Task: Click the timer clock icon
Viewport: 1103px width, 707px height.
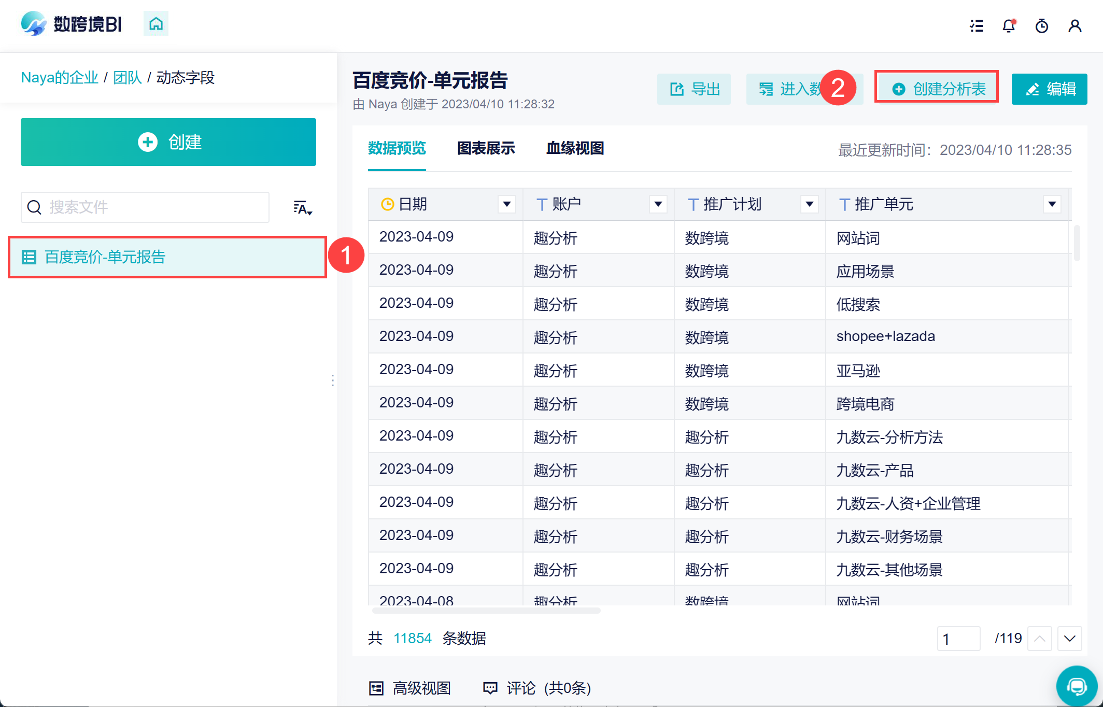Action: click(1041, 26)
